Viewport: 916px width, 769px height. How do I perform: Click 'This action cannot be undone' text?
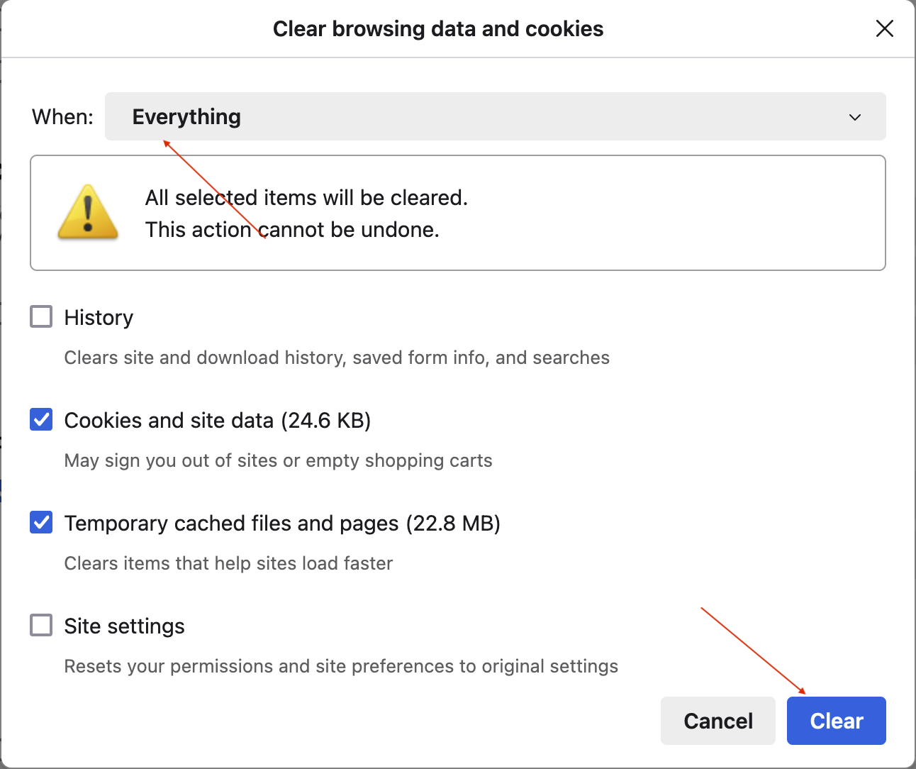pos(292,230)
